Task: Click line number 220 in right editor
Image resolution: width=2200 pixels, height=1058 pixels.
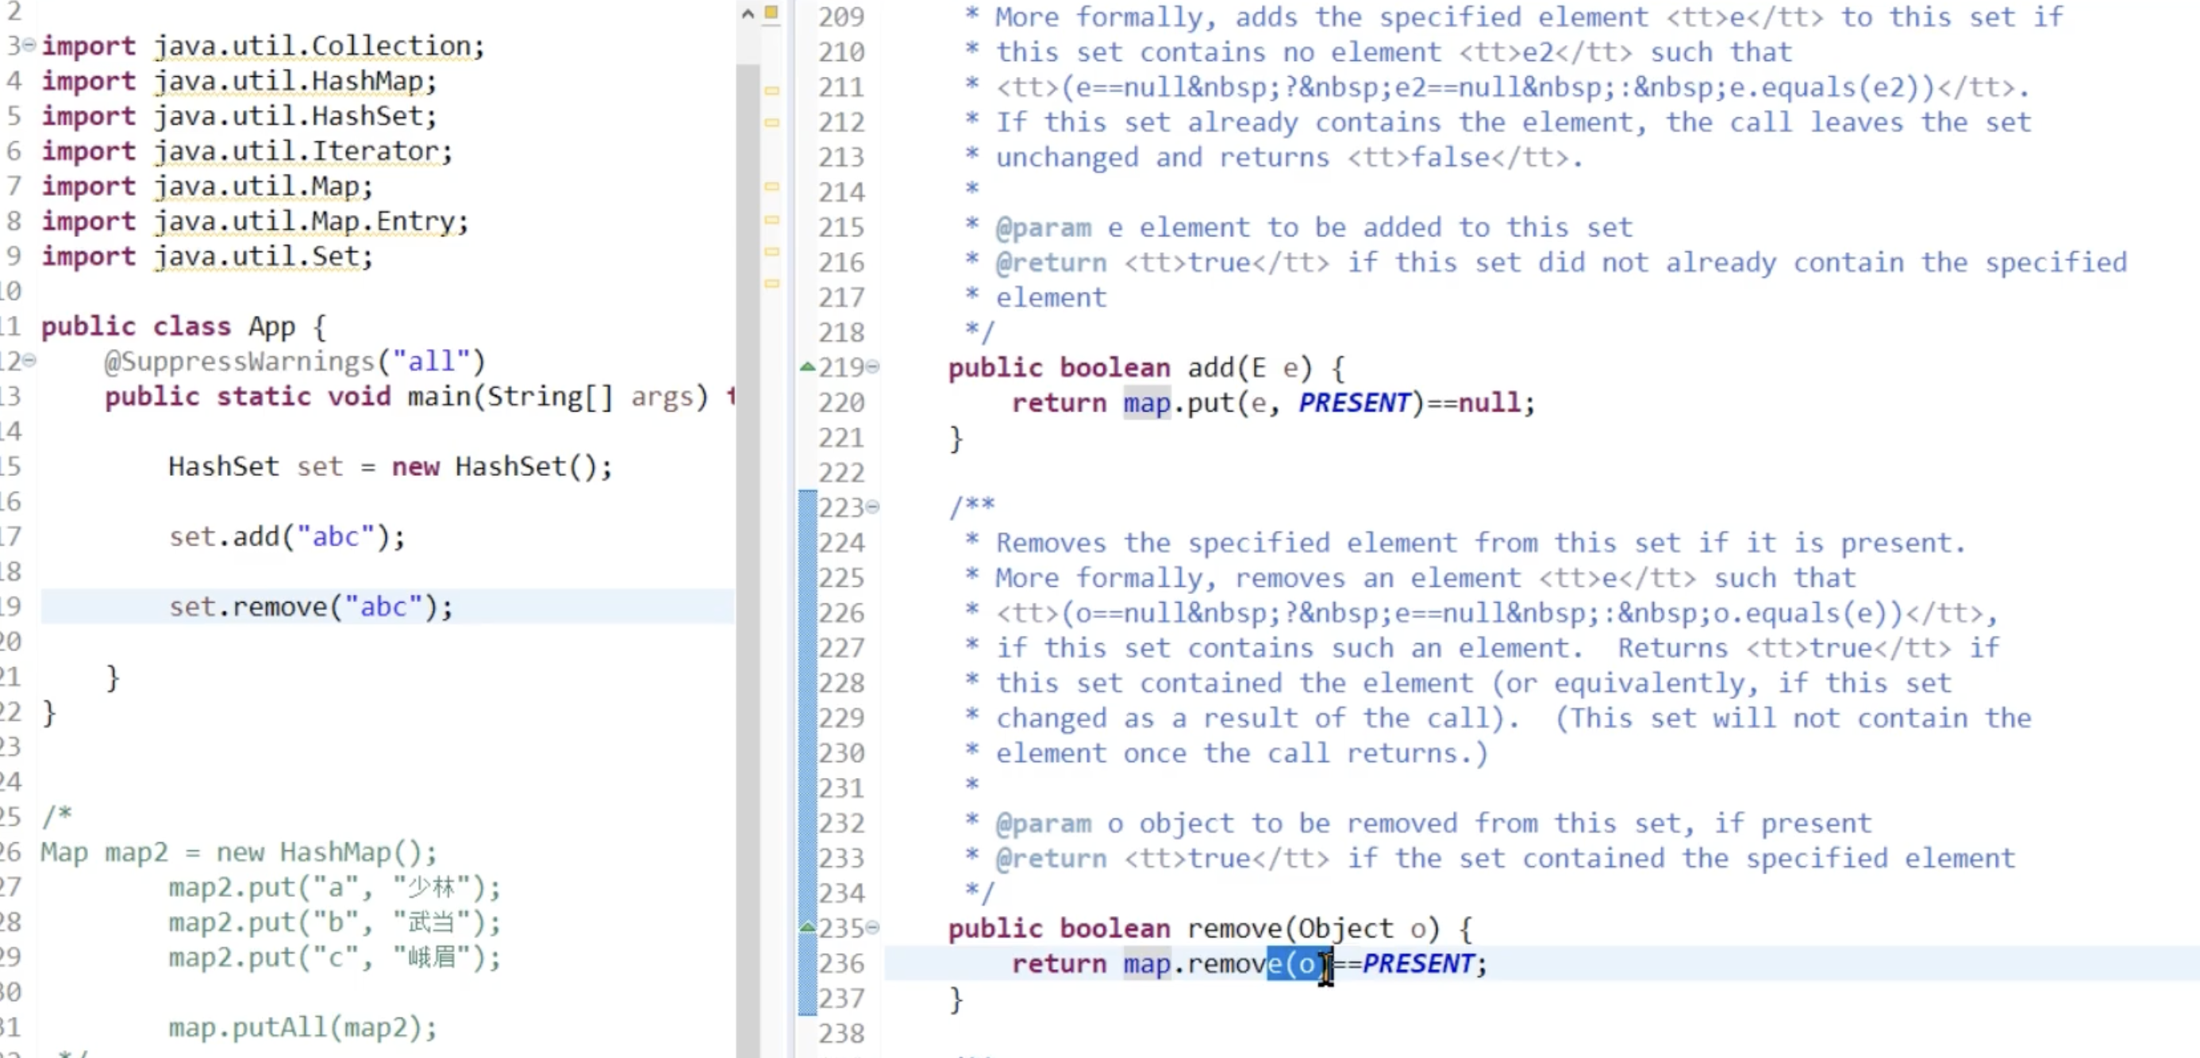Action: (x=840, y=403)
